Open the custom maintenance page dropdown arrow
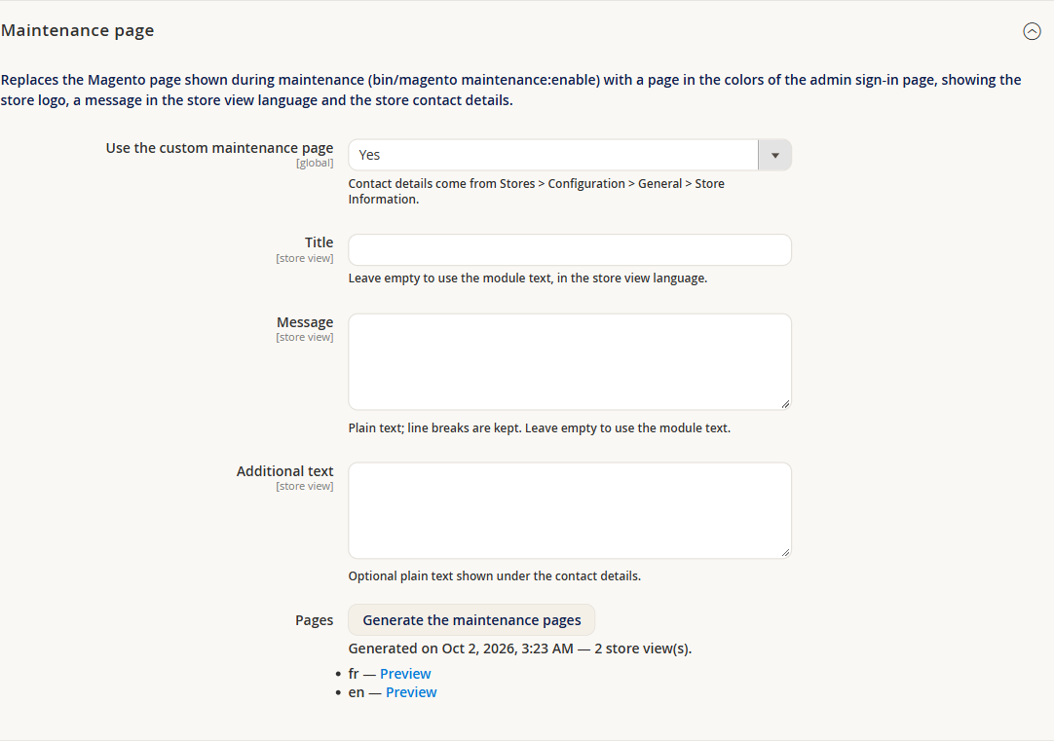This screenshot has height=741, width=1054. point(775,155)
